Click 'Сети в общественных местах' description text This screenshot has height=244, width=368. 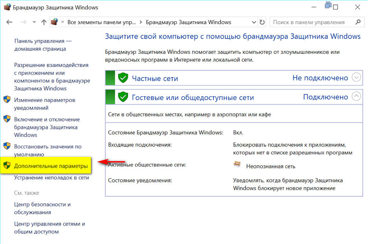click(x=189, y=115)
